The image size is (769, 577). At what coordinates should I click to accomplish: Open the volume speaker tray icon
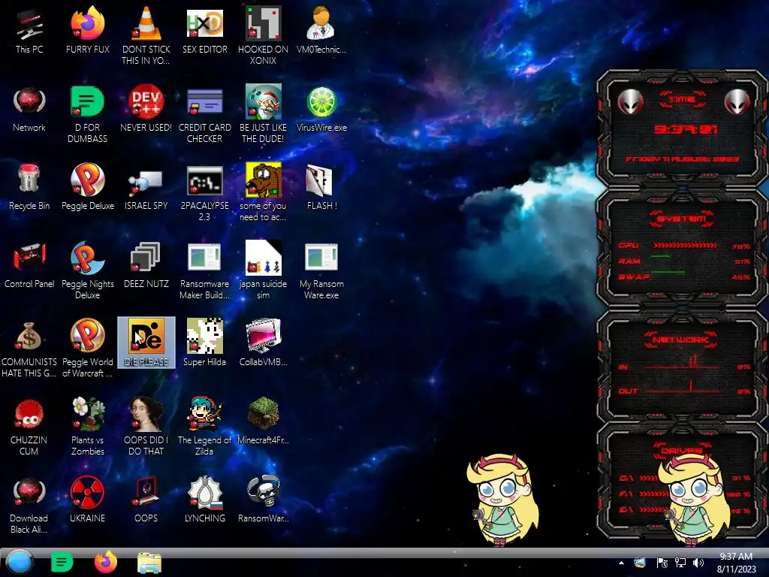pos(698,563)
